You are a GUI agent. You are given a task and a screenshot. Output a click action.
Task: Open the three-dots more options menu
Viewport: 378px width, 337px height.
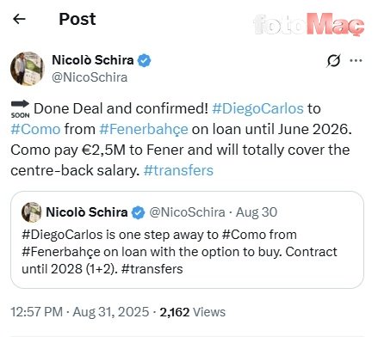tap(356, 60)
